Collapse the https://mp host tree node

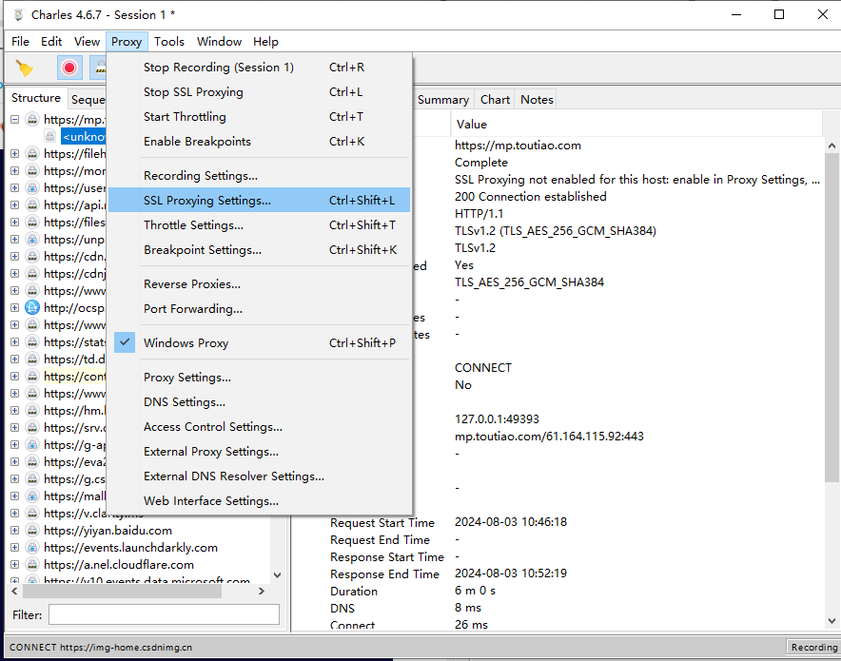[x=14, y=120]
